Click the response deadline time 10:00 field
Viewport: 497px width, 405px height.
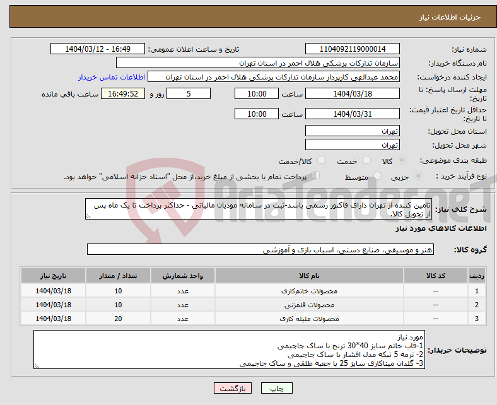[257, 93]
